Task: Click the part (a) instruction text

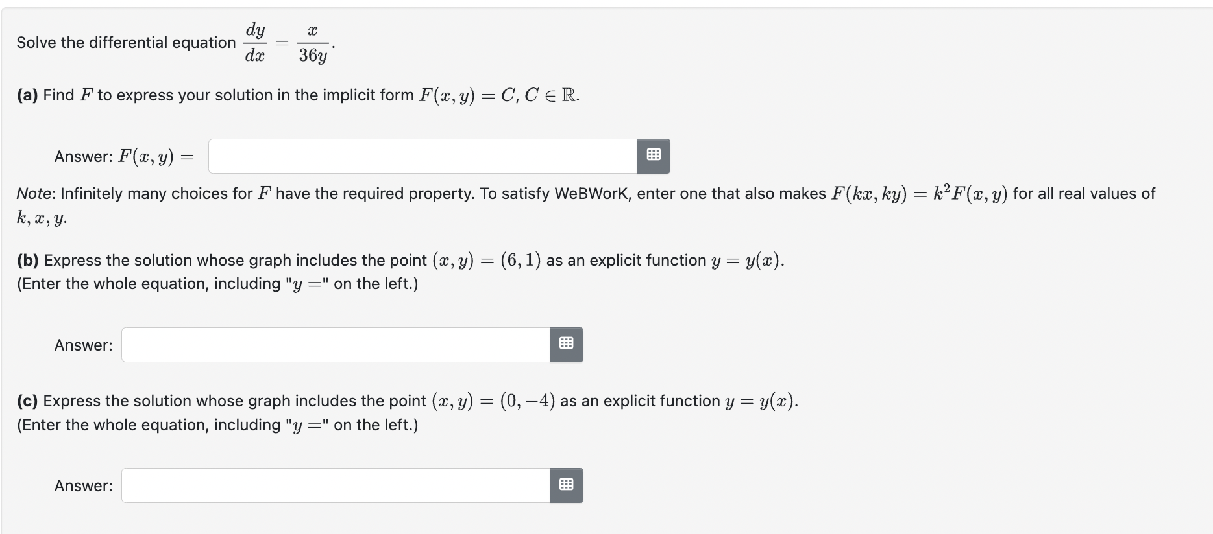Action: [x=296, y=95]
